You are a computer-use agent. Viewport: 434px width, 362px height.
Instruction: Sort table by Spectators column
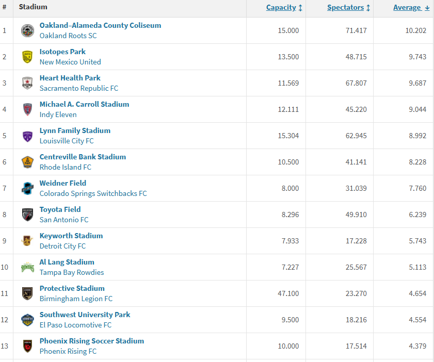(348, 7)
